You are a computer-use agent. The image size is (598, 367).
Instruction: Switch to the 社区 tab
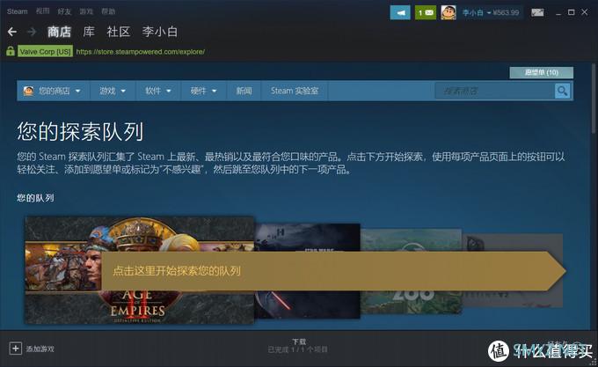(x=119, y=32)
